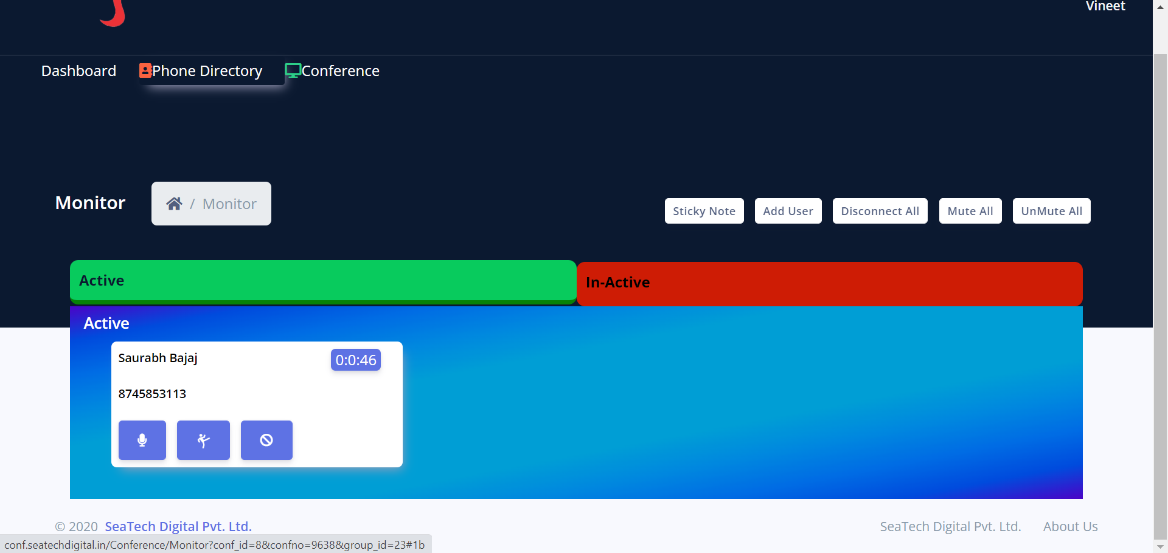Select the green Active tab
This screenshot has height=553, width=1168.
tap(322, 281)
